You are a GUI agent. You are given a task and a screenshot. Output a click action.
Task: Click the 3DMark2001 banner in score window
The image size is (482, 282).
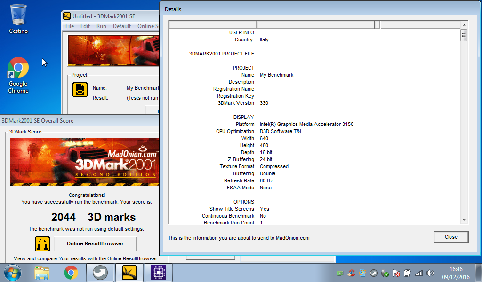tap(85, 162)
